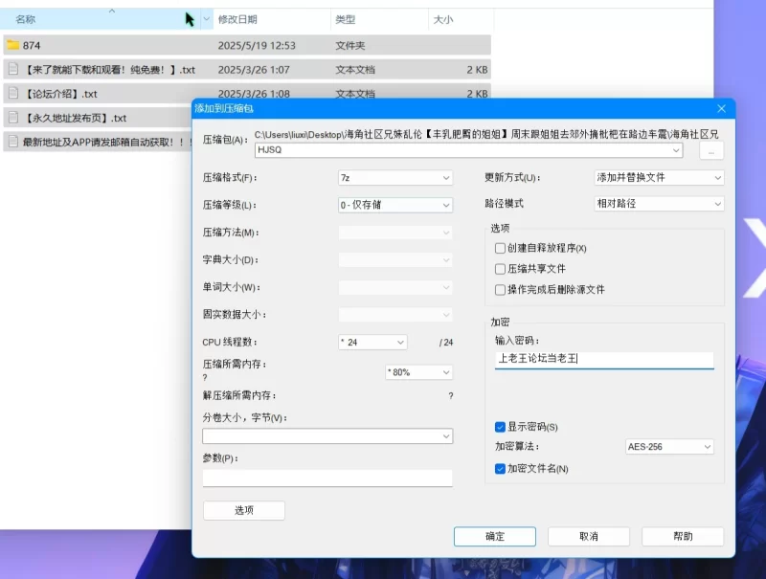Click the browse "..." button beside archive path
766x579 pixels.
710,151
